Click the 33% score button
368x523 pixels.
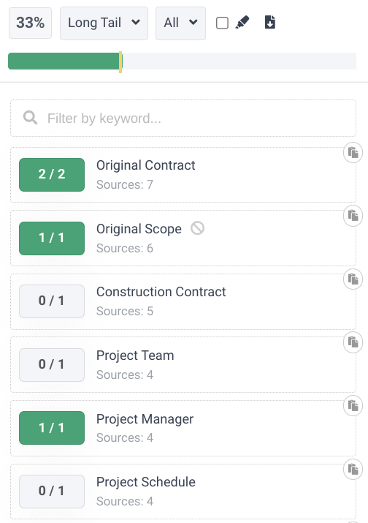[31, 23]
